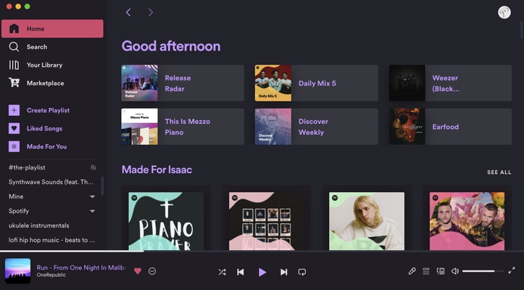Expand the Mine playlist folder
The image size is (524, 290).
92,196
